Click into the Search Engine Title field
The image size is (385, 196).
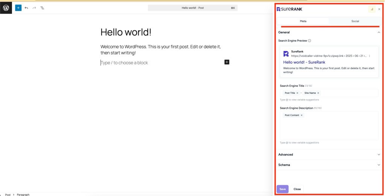pos(329,93)
